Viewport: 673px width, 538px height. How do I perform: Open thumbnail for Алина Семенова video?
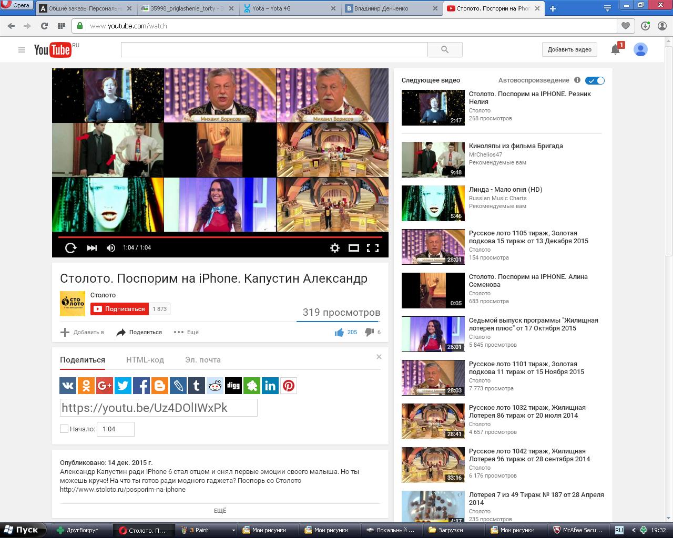point(433,291)
